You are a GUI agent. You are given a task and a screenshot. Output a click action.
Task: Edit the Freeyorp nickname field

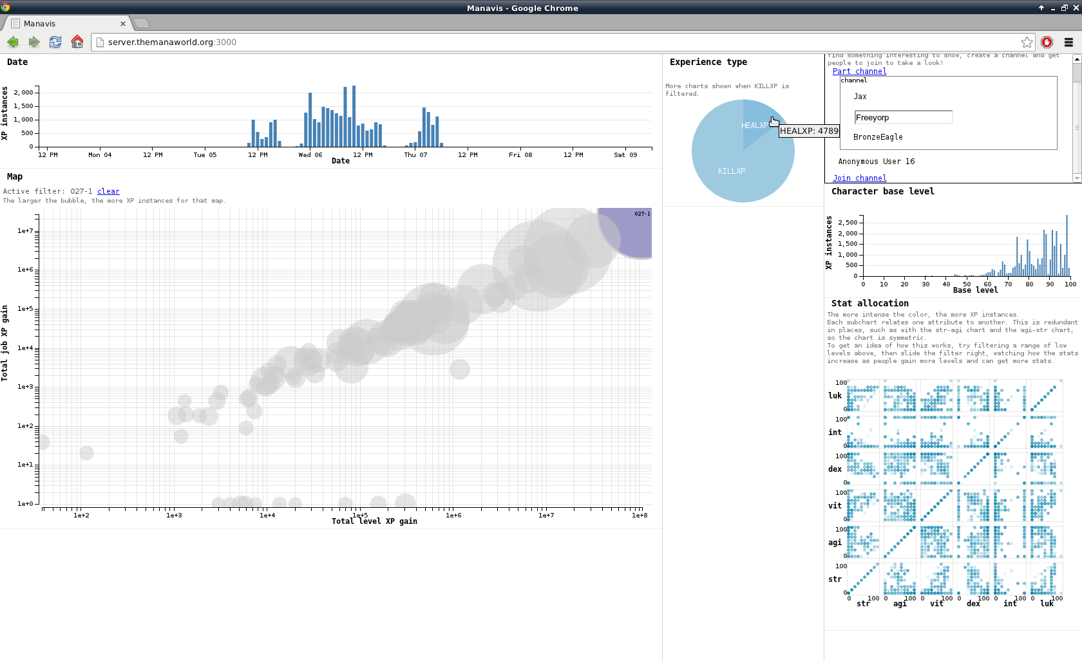(x=904, y=117)
